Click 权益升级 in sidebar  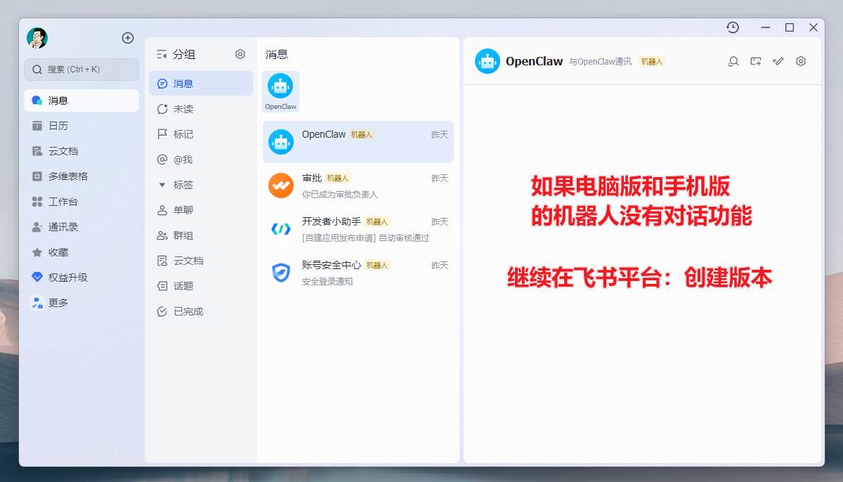[x=67, y=278]
